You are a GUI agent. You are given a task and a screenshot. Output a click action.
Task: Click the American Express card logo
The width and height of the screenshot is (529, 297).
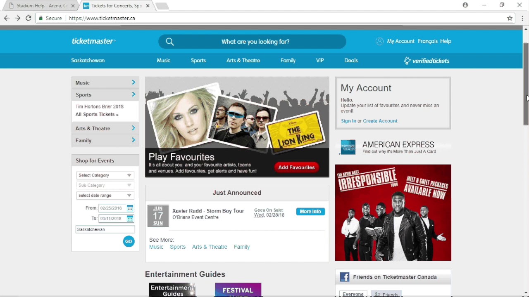click(348, 147)
